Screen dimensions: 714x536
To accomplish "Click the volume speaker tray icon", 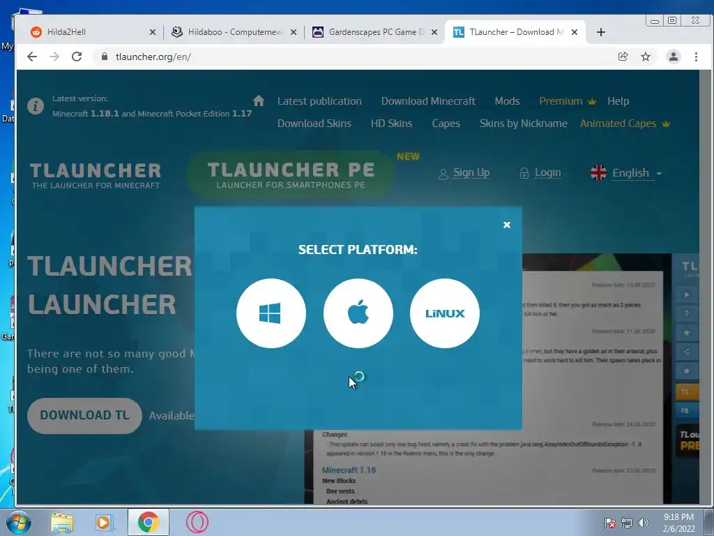I will [x=644, y=523].
